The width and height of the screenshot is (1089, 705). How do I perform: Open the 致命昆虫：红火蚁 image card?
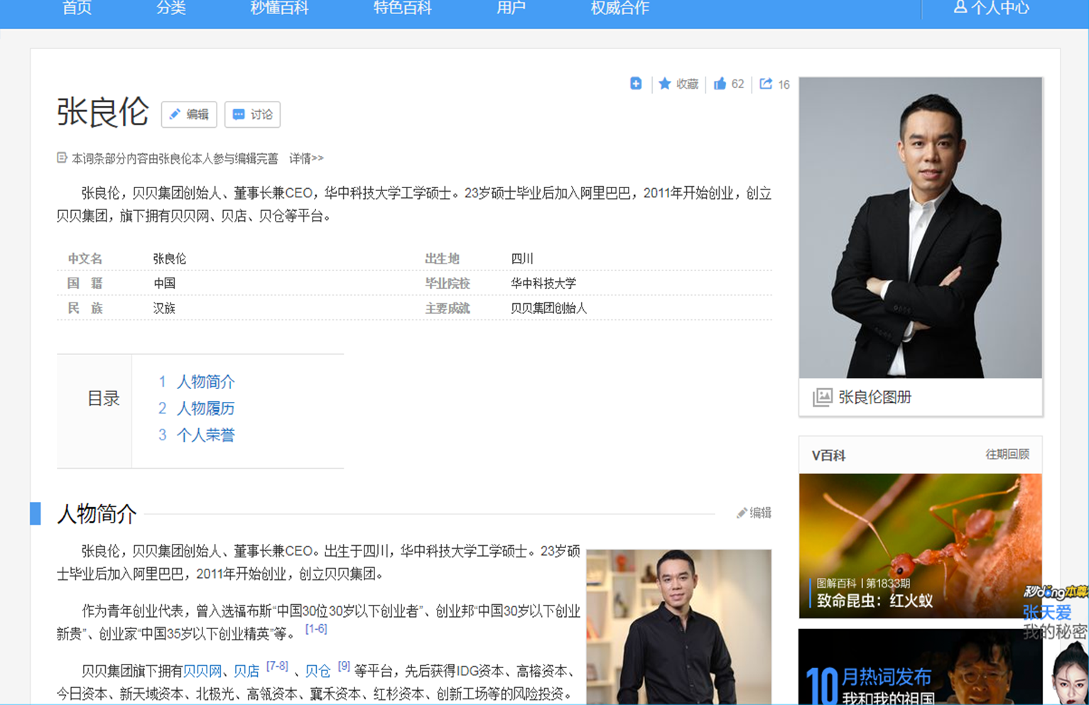pos(921,545)
